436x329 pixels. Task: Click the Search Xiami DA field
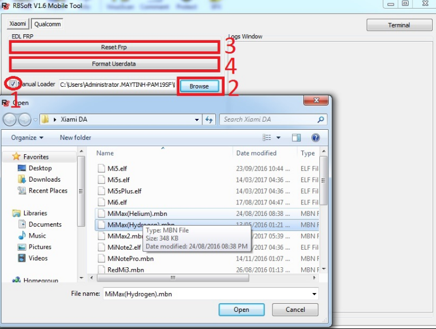coord(270,119)
